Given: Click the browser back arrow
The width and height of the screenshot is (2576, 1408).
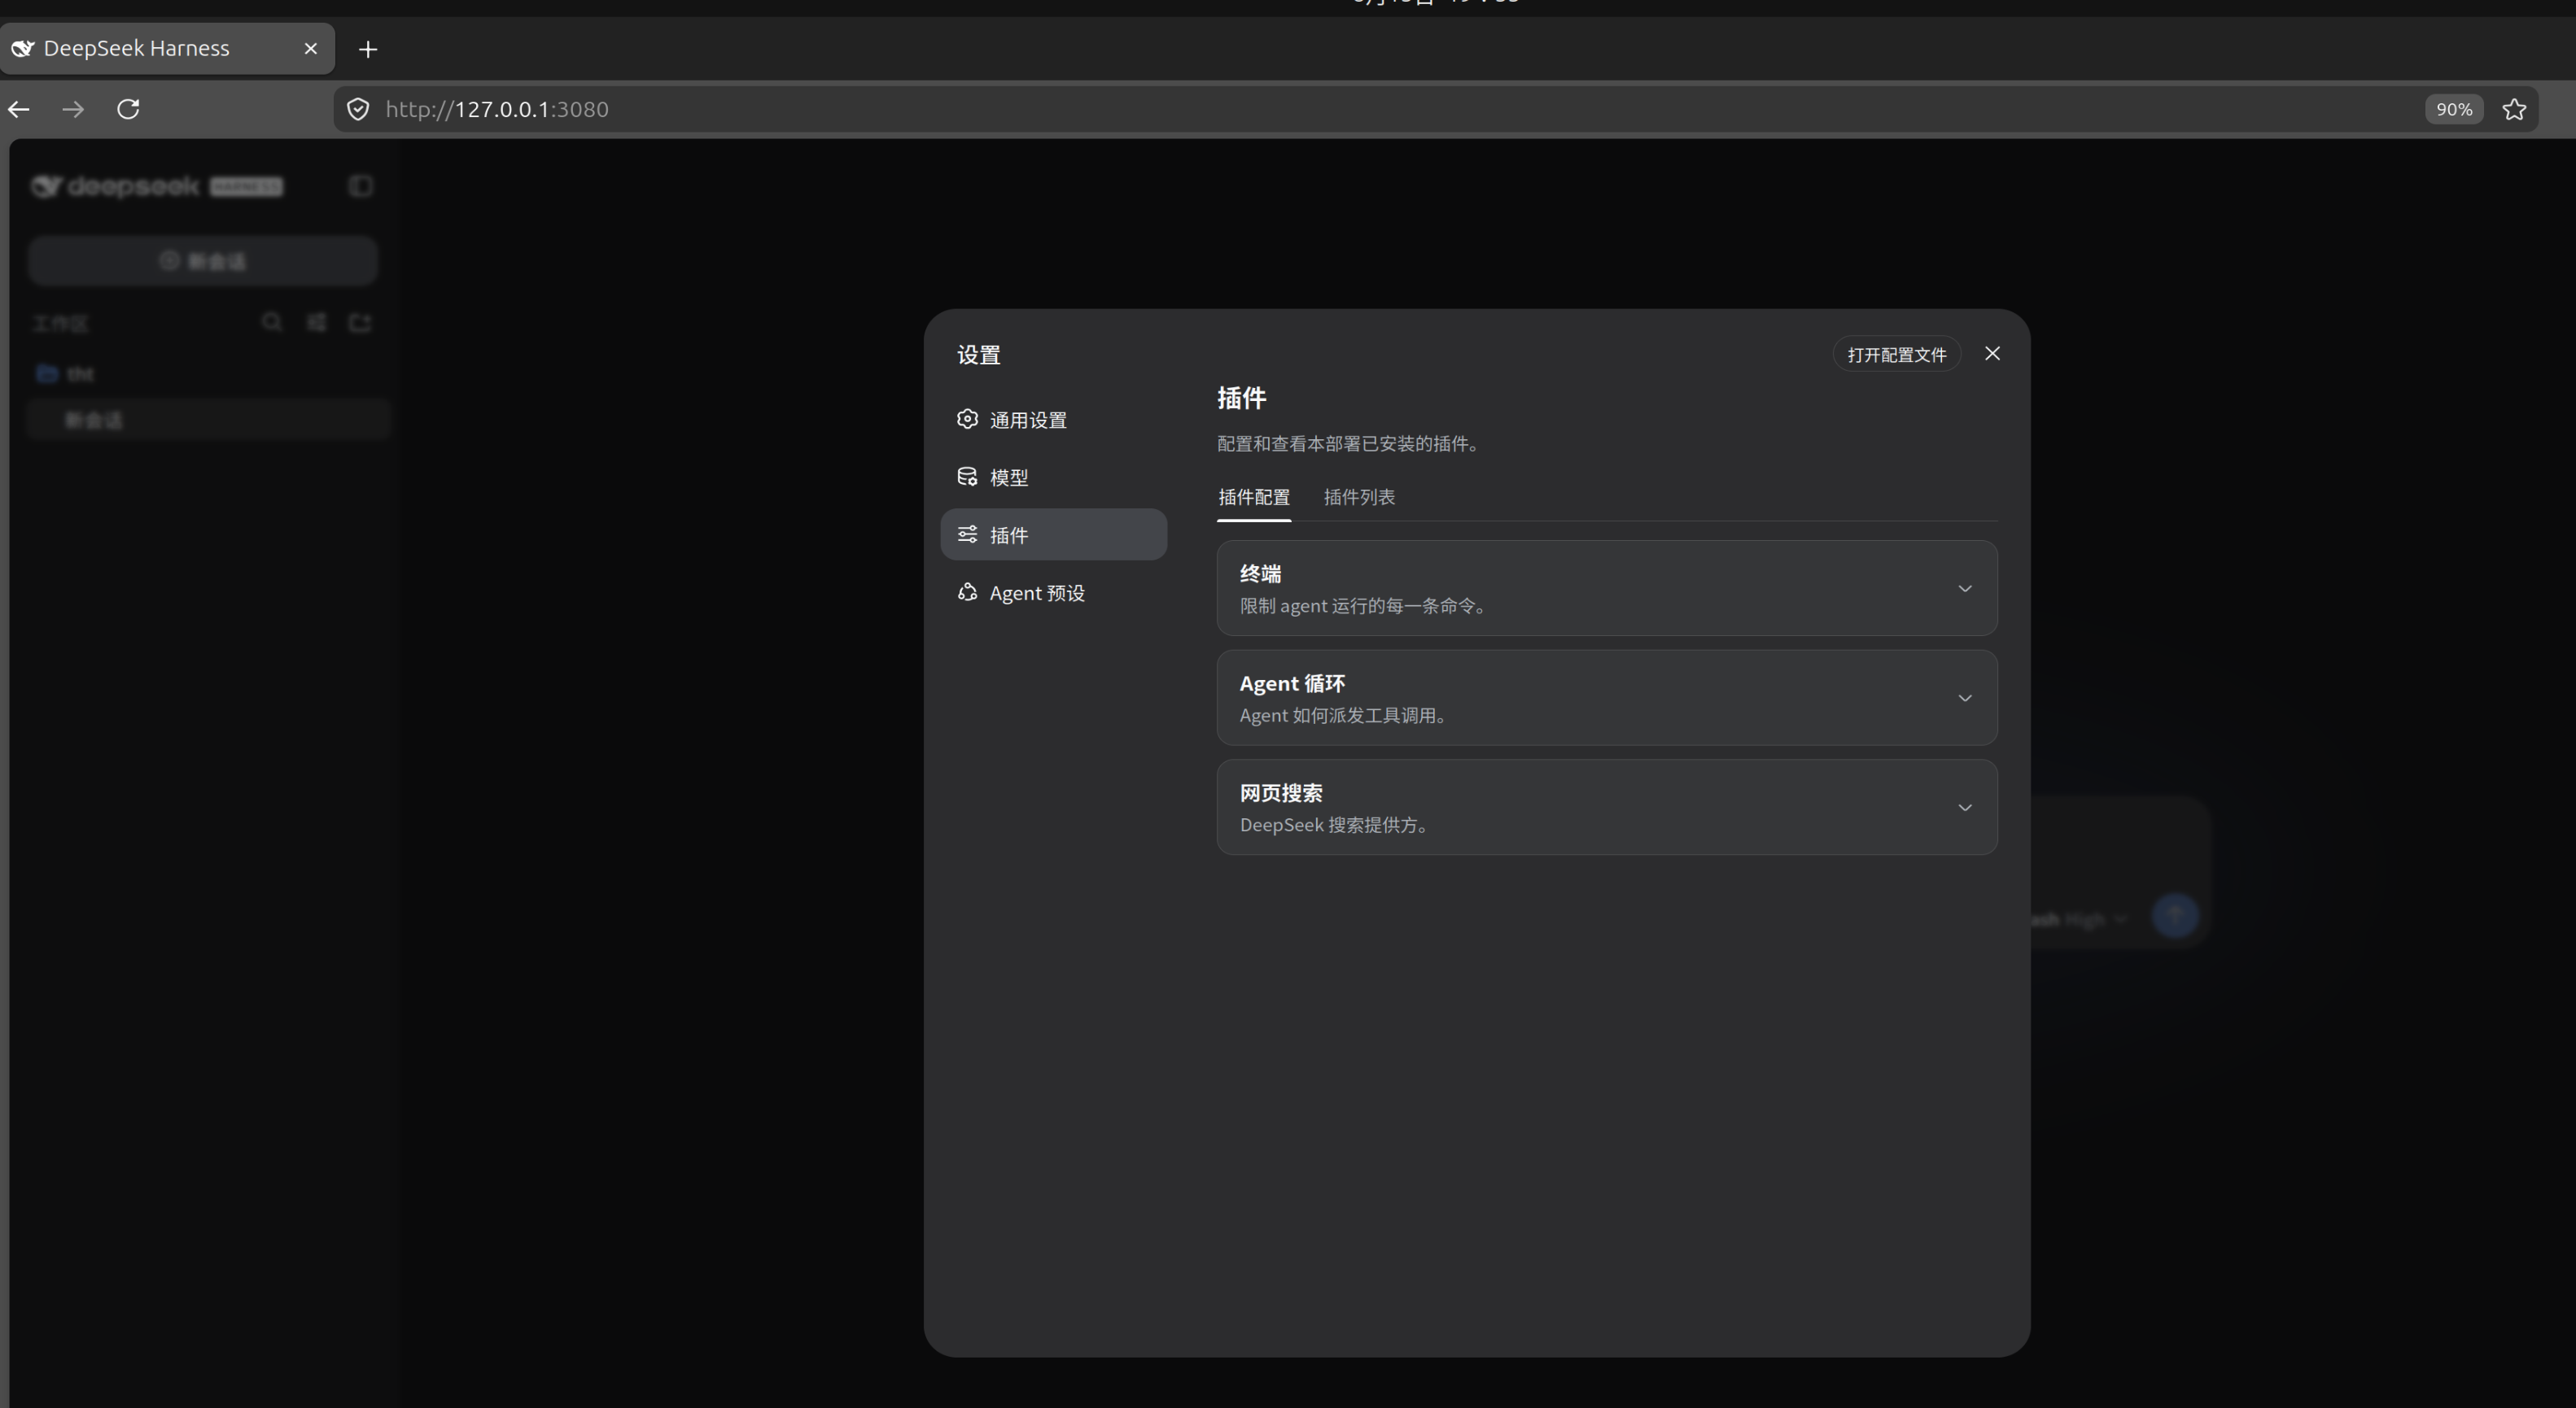Looking at the screenshot, I should coord(19,109).
